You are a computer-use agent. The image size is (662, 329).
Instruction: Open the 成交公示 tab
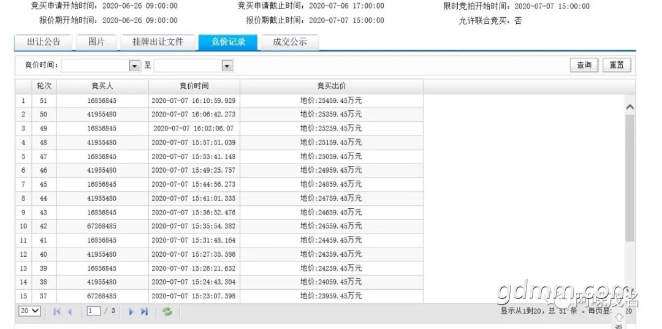click(x=289, y=42)
